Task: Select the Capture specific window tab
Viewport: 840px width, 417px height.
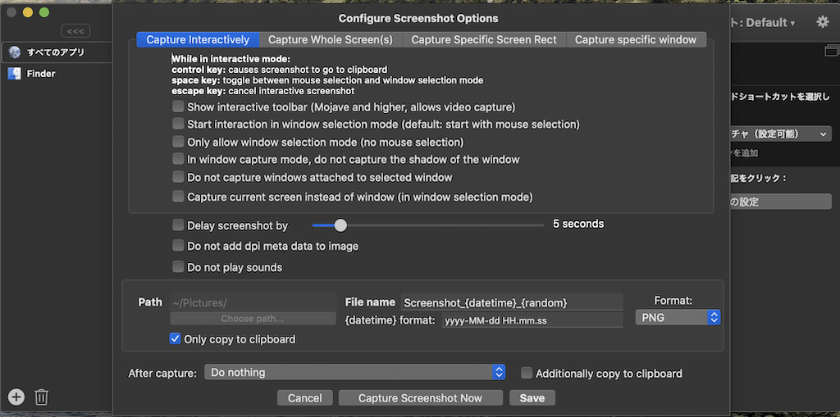Action: 636,39
